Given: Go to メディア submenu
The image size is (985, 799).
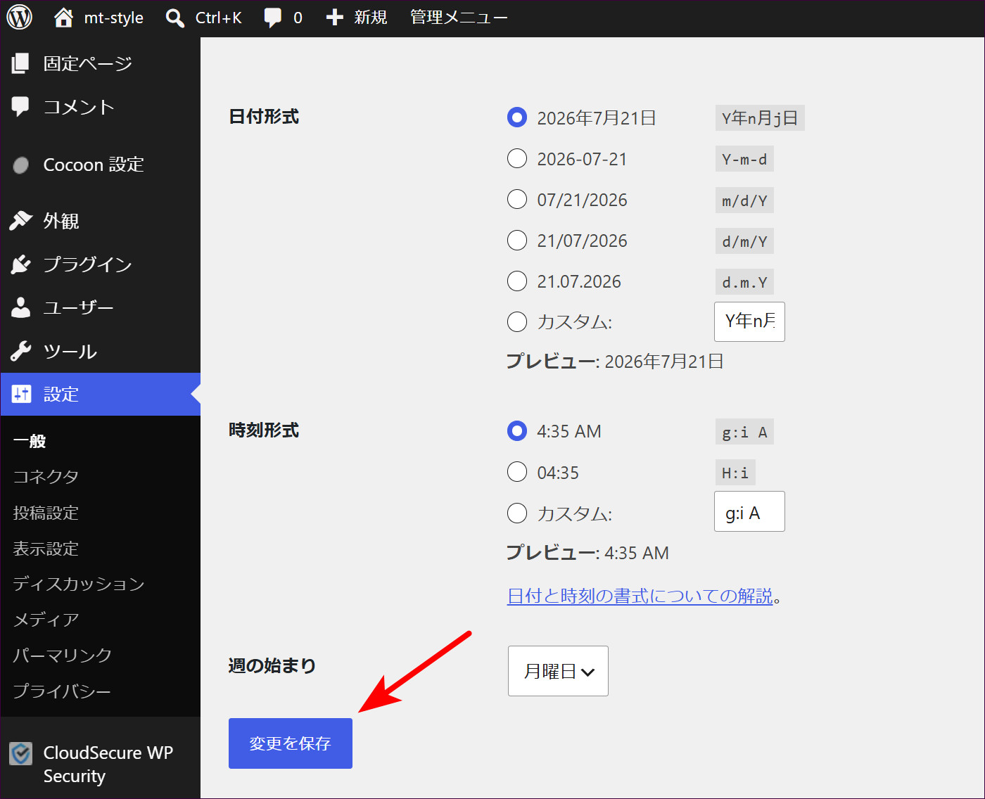Looking at the screenshot, I should 46,620.
